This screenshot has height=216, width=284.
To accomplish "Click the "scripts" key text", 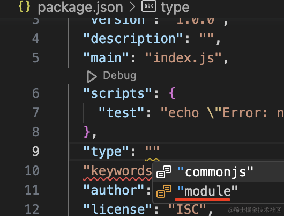I will coord(117,93).
